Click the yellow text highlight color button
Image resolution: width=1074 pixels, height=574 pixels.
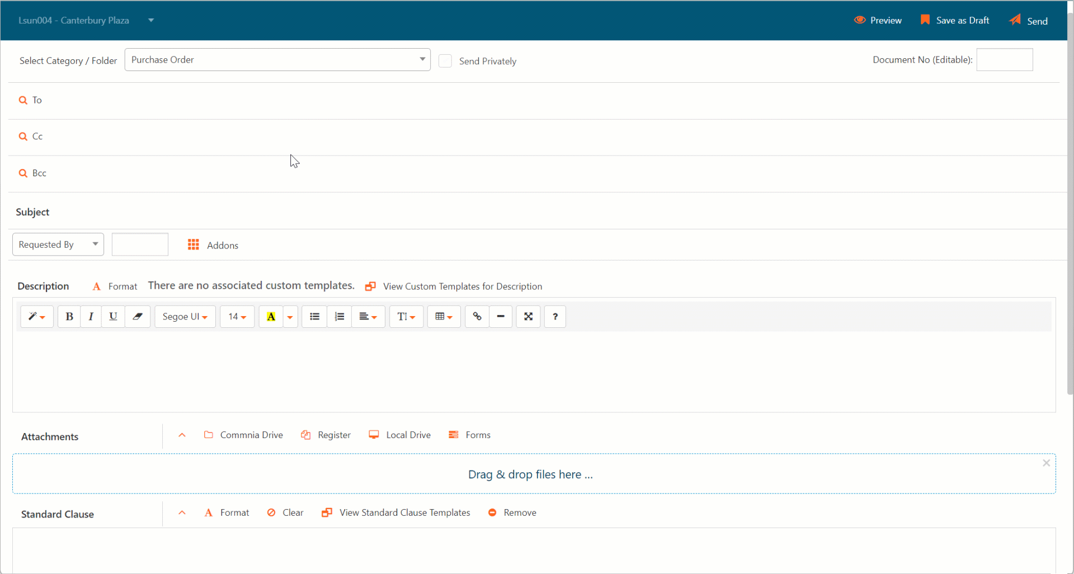[x=271, y=317]
